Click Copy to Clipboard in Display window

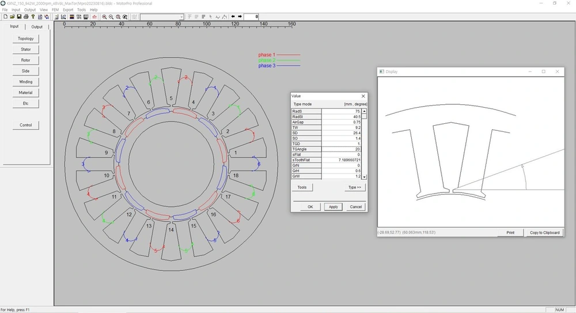pos(544,232)
